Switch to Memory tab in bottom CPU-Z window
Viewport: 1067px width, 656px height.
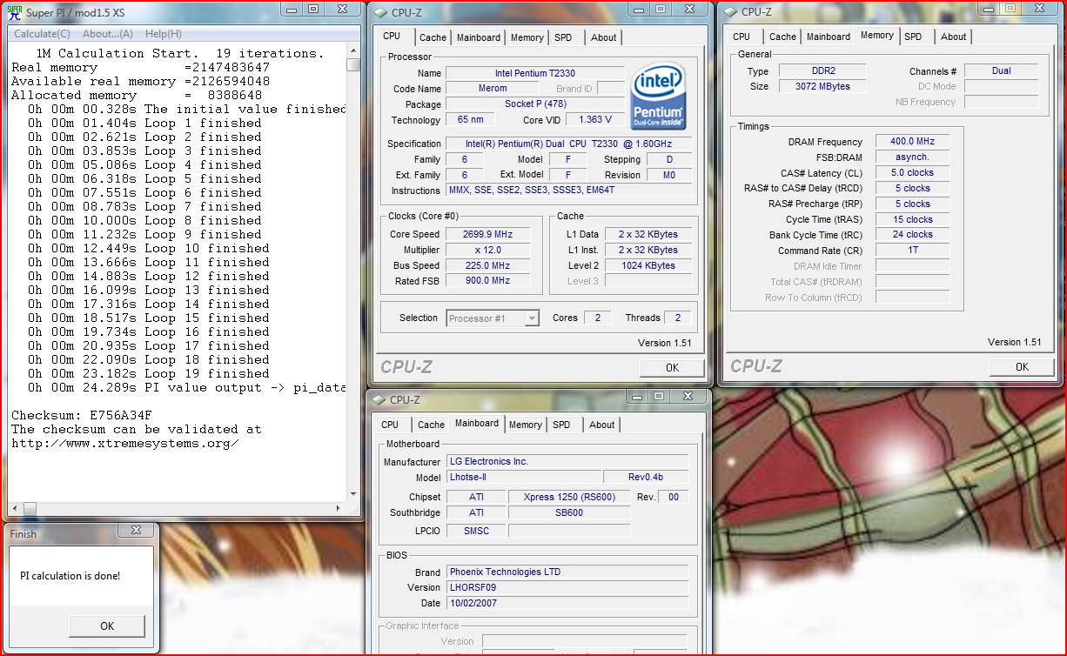point(525,425)
